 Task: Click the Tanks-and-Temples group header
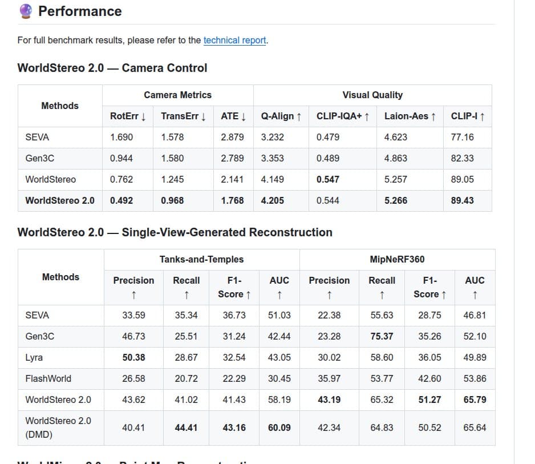tap(201, 260)
